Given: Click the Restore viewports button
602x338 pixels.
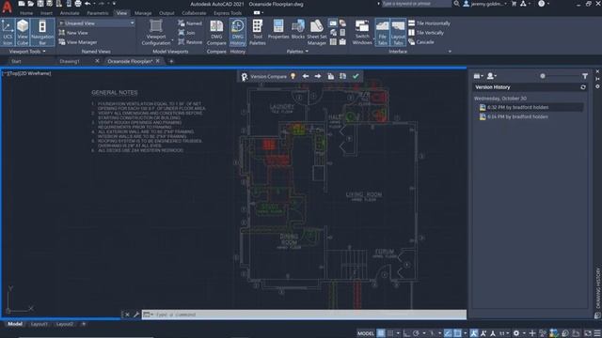Looking at the screenshot, I should coord(190,42).
